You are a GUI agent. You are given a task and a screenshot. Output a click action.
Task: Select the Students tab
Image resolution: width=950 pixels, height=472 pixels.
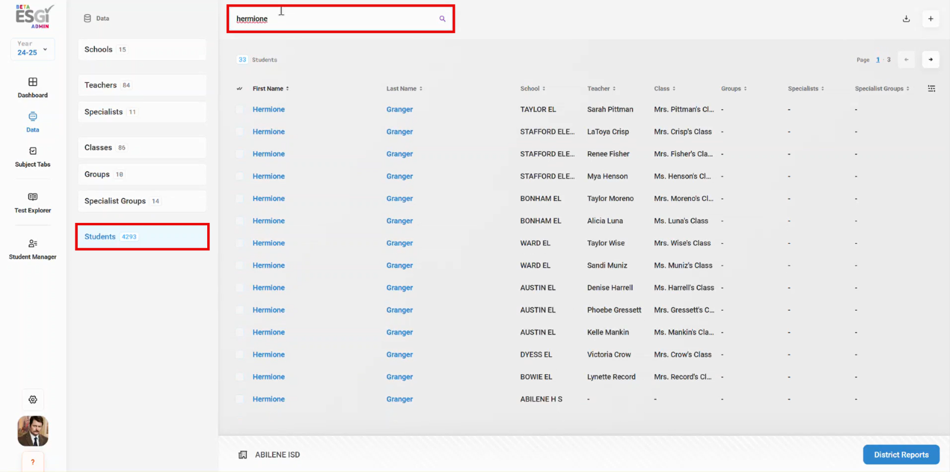[142, 237]
